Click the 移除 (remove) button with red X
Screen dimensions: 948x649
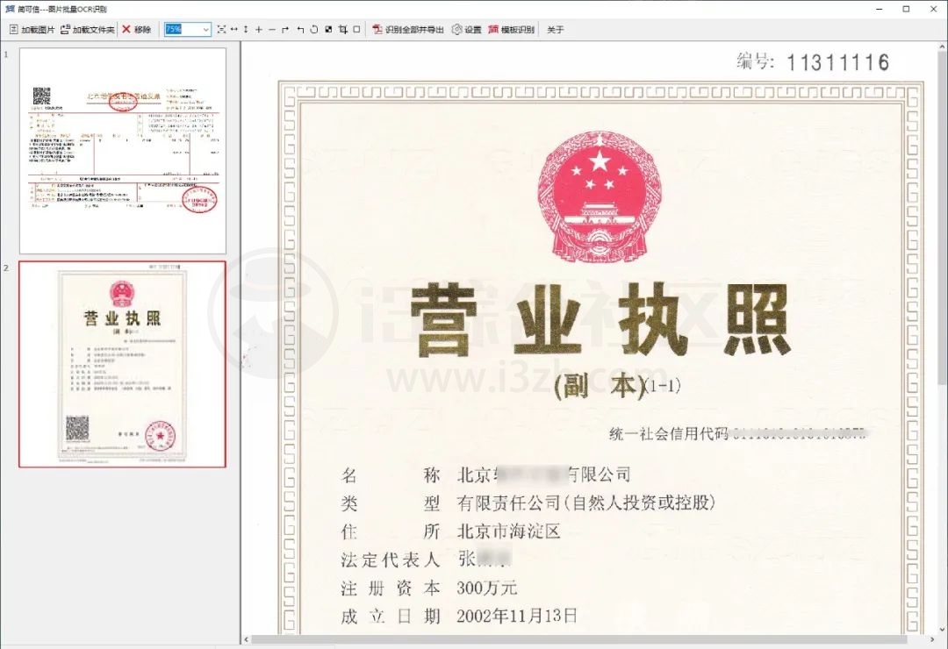[x=137, y=29]
